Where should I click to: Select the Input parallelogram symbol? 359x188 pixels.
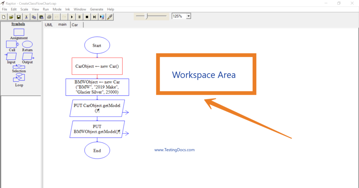[11, 56]
